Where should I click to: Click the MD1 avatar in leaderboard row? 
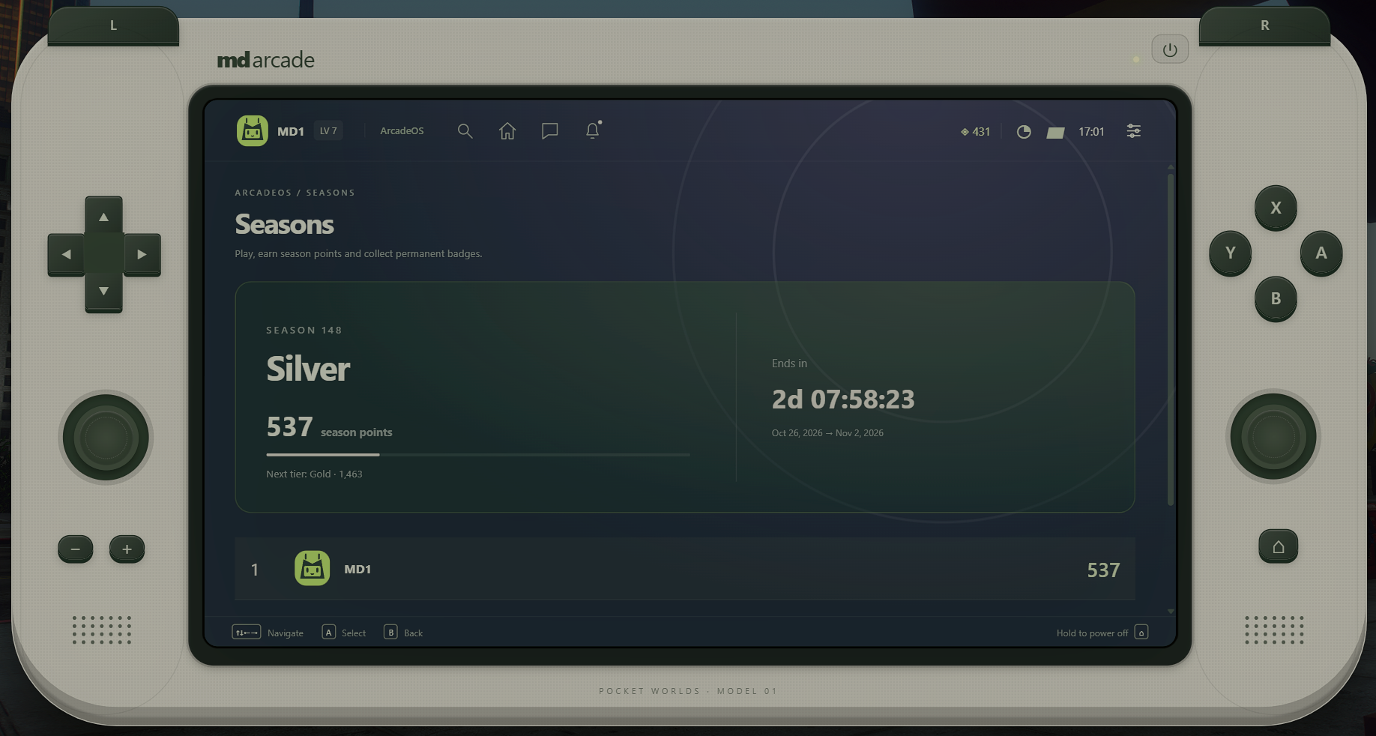pyautogui.click(x=313, y=568)
